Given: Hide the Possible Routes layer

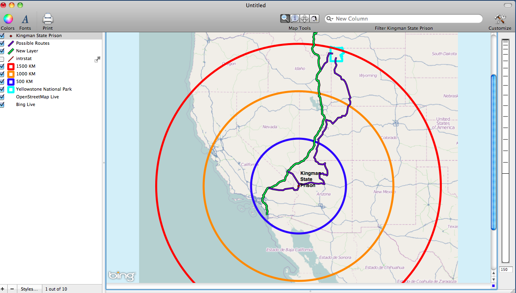Looking at the screenshot, I should pyautogui.click(x=2, y=43).
